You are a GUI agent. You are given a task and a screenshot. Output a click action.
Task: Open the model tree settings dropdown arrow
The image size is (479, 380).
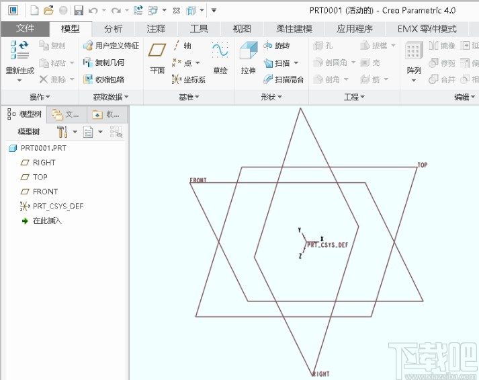[75, 132]
